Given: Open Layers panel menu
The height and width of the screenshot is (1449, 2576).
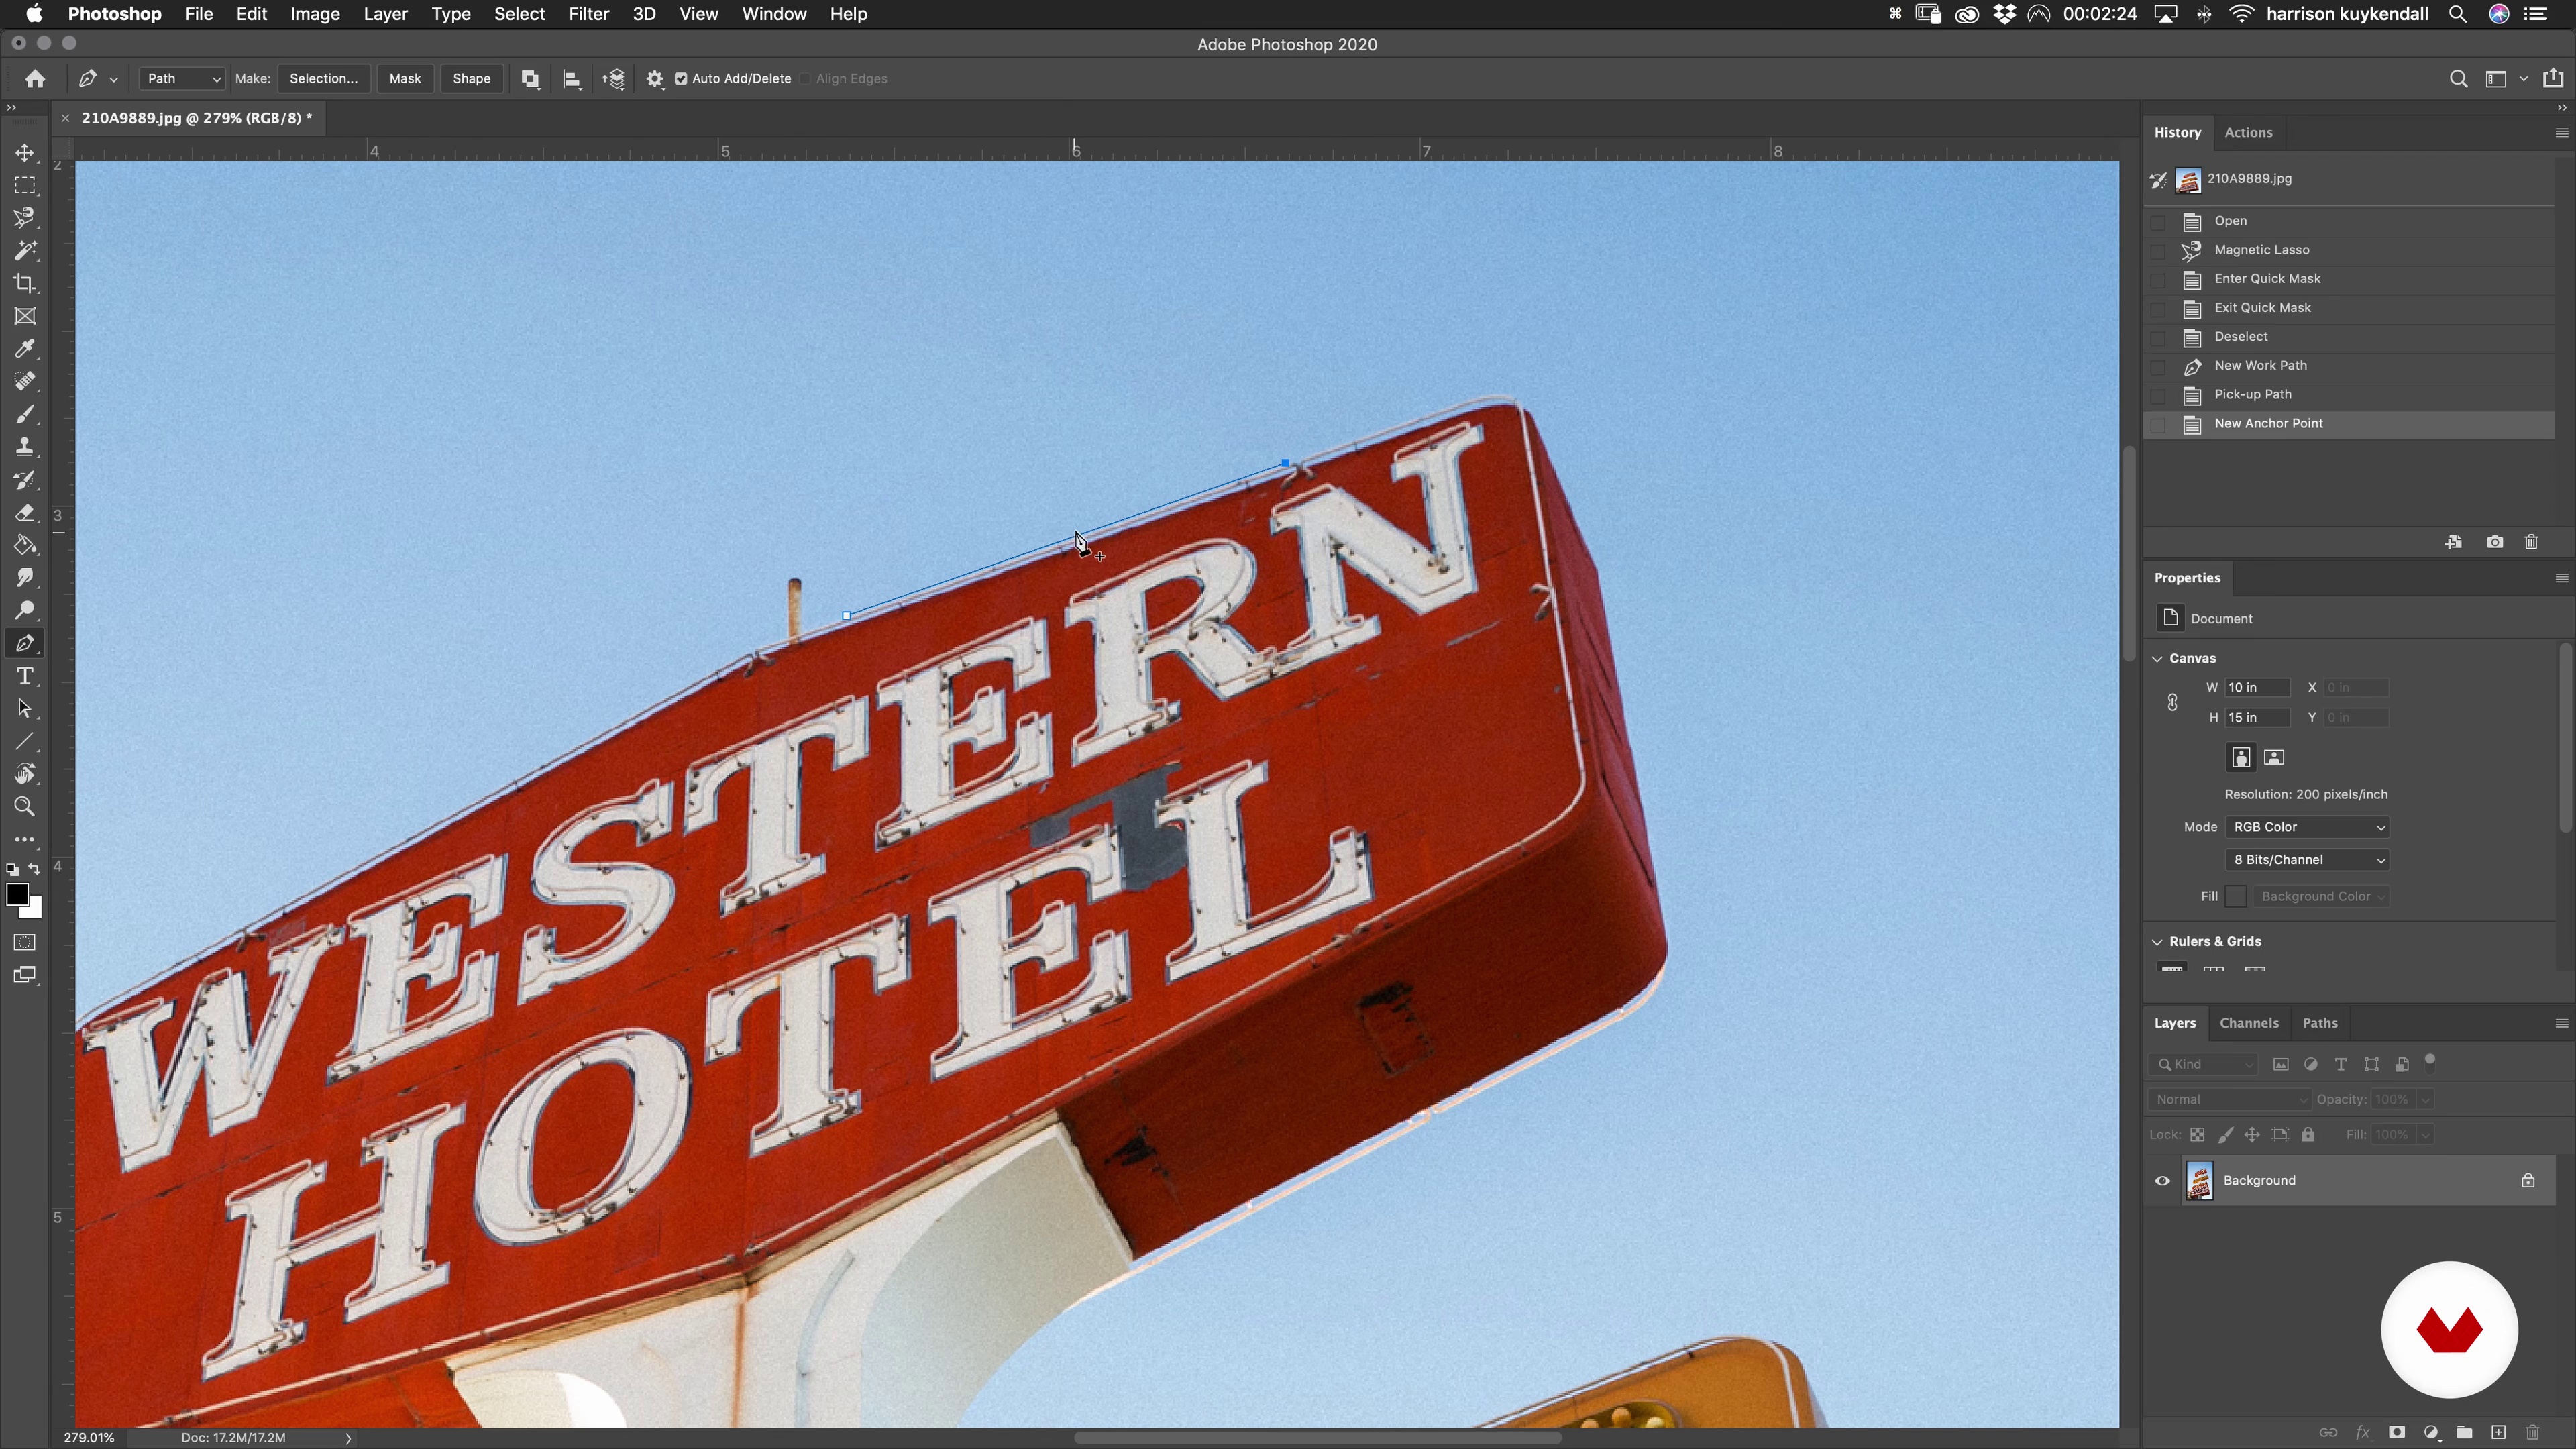Looking at the screenshot, I should pos(2561,1024).
